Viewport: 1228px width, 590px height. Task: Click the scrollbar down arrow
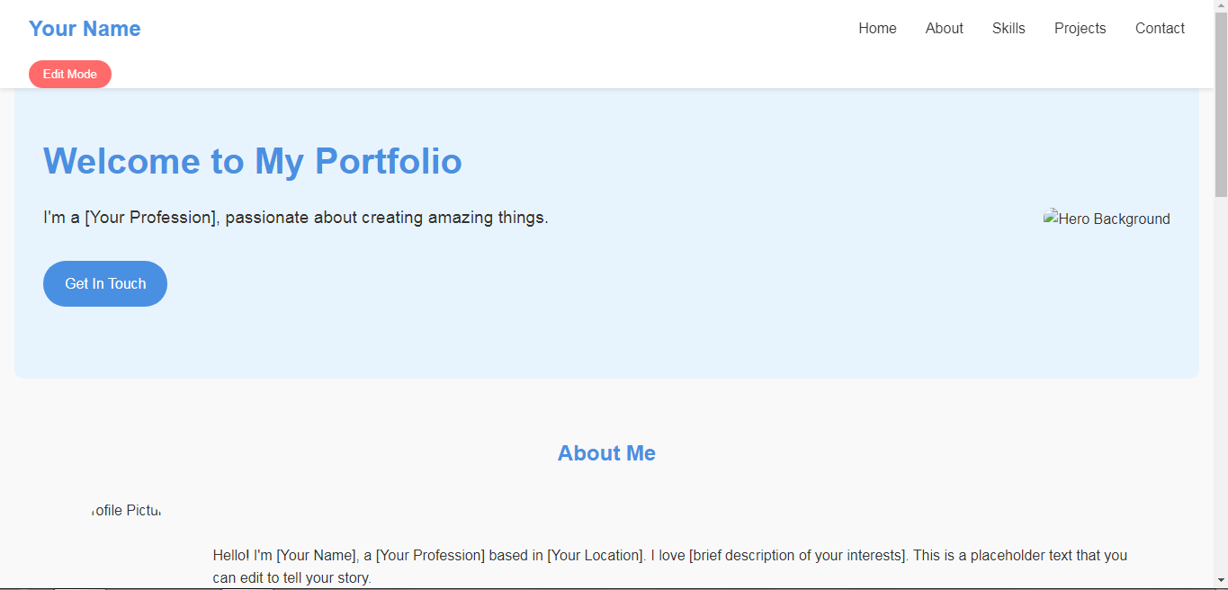pos(1221,581)
